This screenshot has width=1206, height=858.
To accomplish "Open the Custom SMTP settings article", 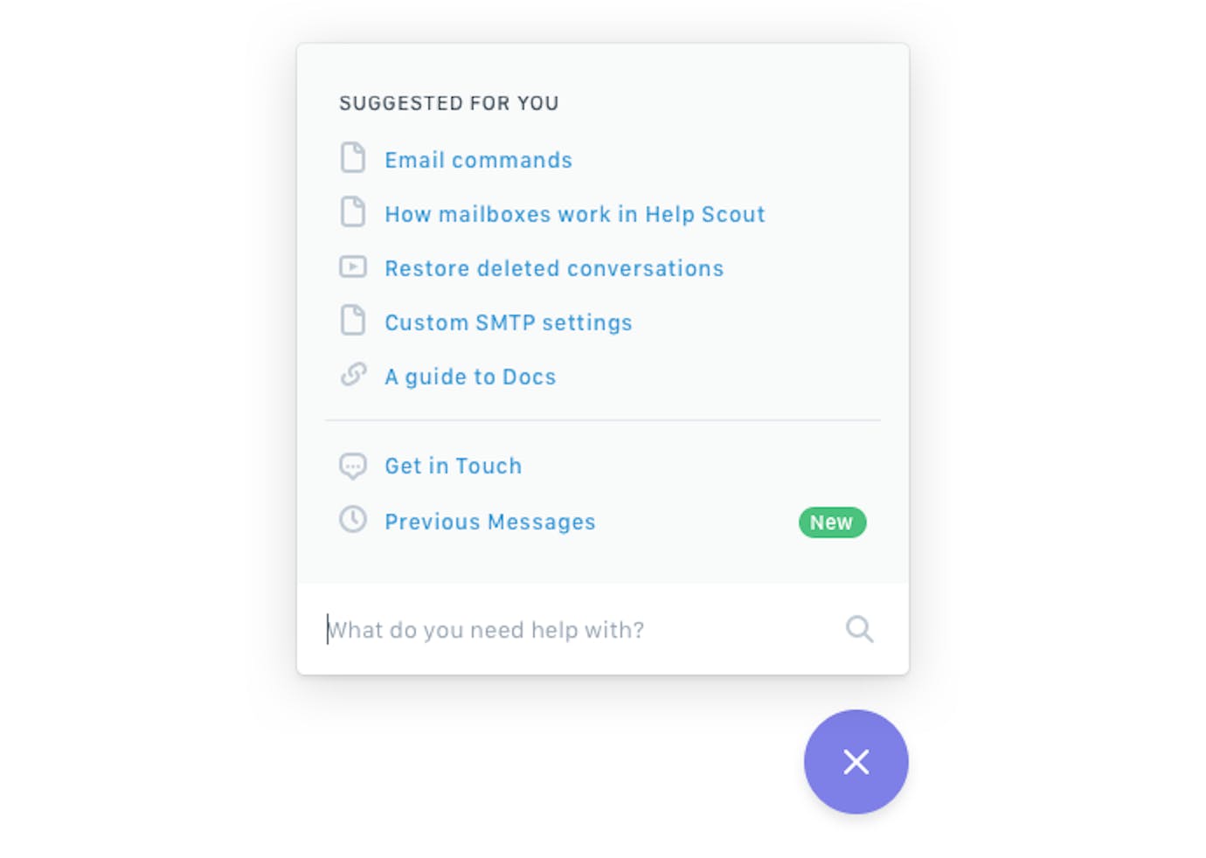I will coord(509,322).
